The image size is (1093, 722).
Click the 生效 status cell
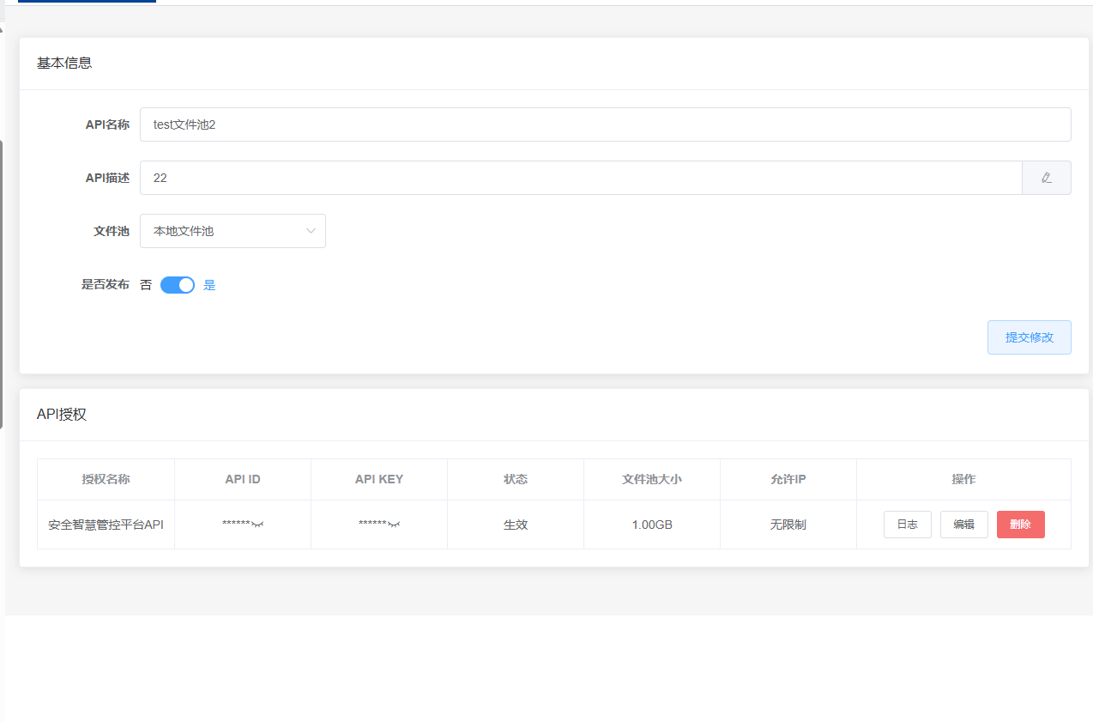(x=515, y=525)
